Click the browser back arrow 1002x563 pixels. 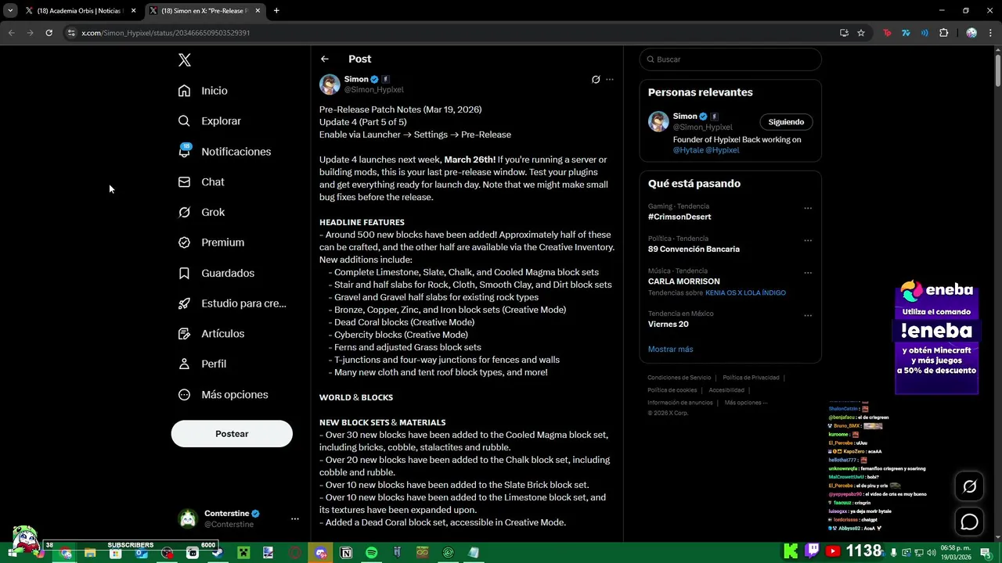tap(11, 33)
